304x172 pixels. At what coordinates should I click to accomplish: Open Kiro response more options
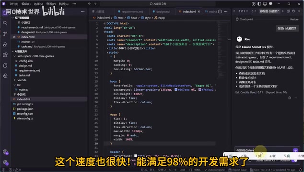coord(296,98)
